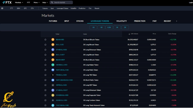Expand the Markets dropdown in top bar
The image size is (193, 108).
click(x=19, y=2)
